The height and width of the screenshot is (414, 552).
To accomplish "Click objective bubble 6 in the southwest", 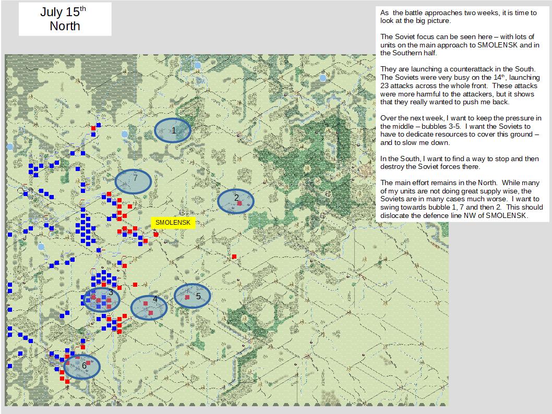I will coord(82,367).
